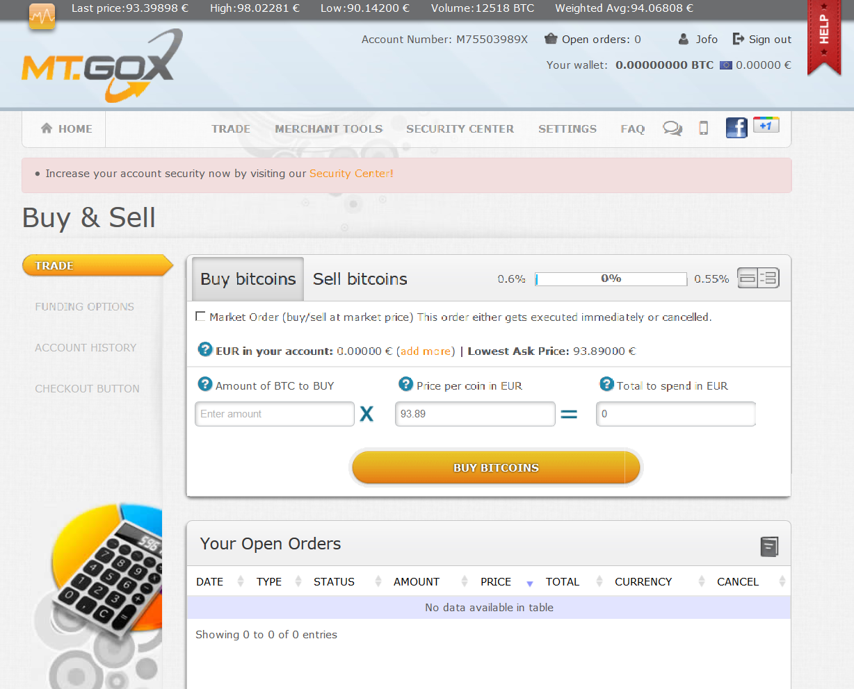Select the Jofo user profile icon
This screenshot has height=689, width=854.
(x=684, y=40)
